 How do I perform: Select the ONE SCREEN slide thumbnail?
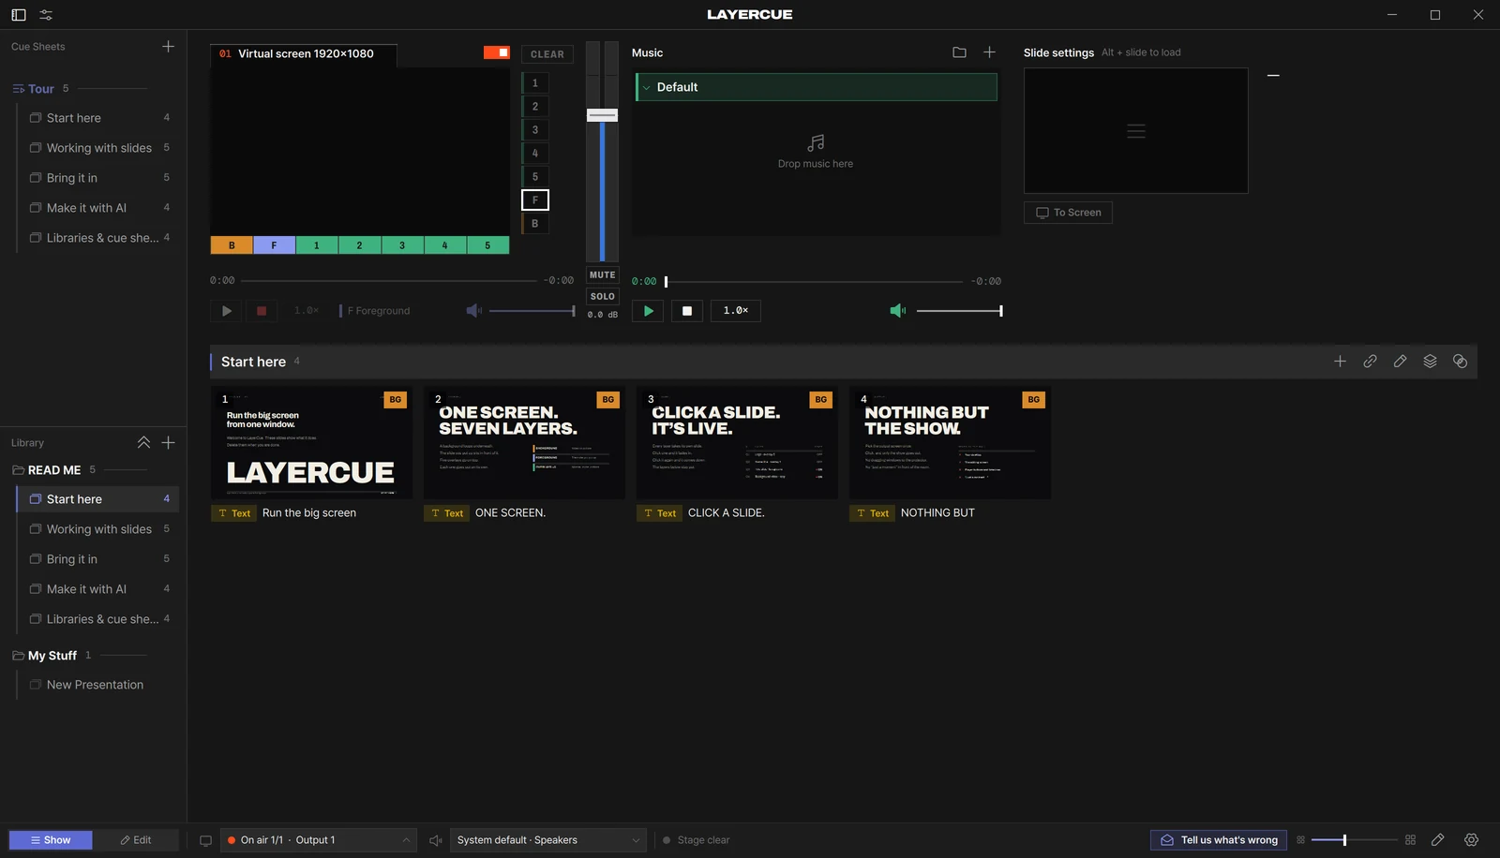tap(524, 443)
